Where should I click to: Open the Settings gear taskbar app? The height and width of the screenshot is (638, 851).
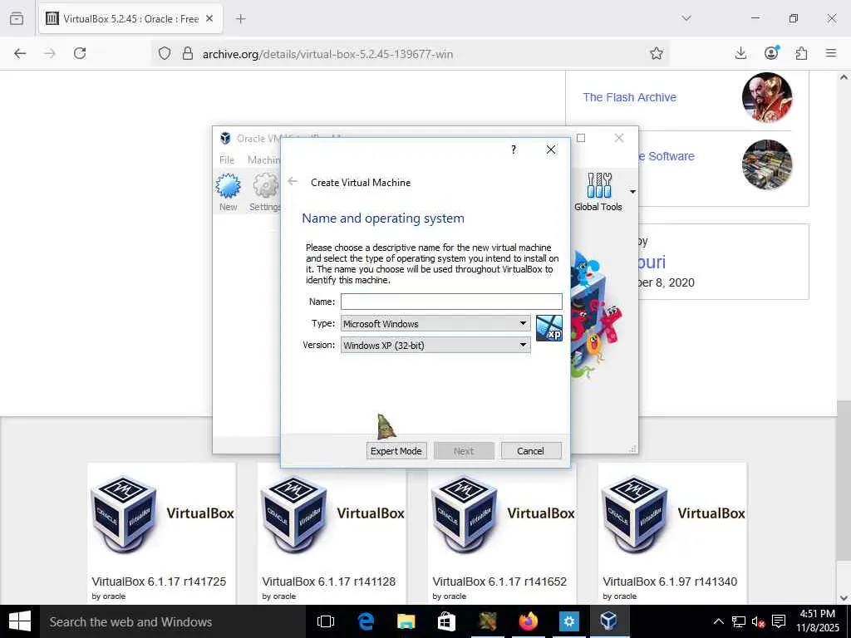pyautogui.click(x=568, y=621)
